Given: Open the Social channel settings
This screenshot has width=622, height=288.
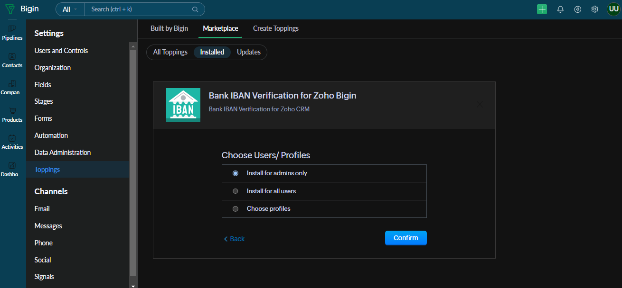Looking at the screenshot, I should click(x=43, y=260).
